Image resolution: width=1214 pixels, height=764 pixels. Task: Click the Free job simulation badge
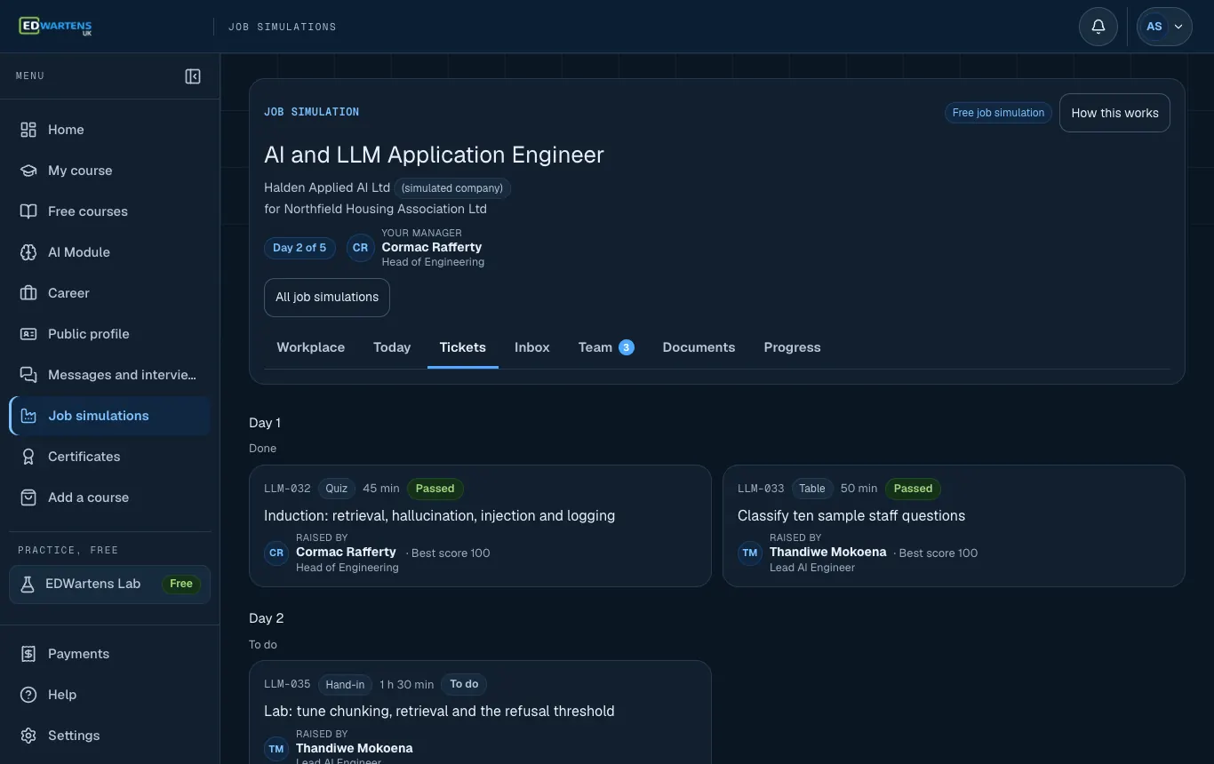tap(998, 113)
